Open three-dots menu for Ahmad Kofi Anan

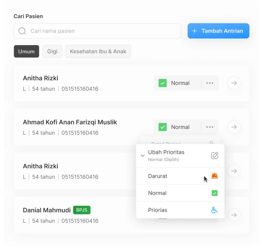[210, 127]
